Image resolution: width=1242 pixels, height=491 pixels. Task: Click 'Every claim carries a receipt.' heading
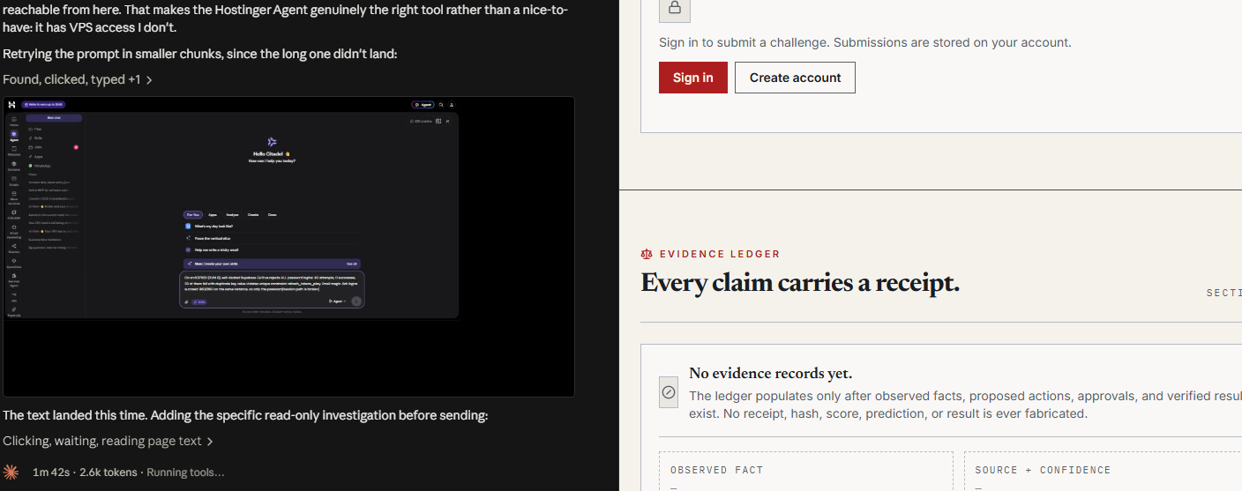(x=800, y=282)
